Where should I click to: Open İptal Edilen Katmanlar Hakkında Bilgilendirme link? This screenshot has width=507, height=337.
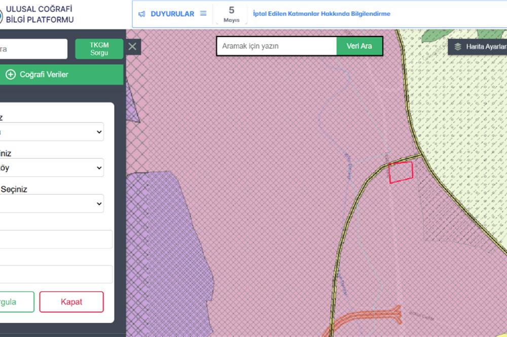click(x=321, y=14)
